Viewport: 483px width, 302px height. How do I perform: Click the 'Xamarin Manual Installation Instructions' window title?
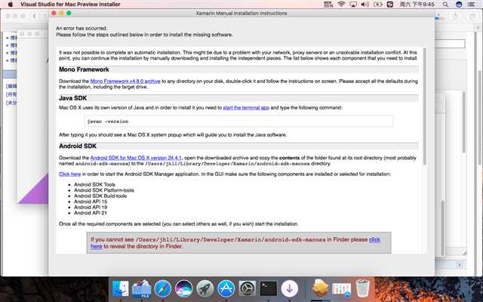click(x=241, y=14)
